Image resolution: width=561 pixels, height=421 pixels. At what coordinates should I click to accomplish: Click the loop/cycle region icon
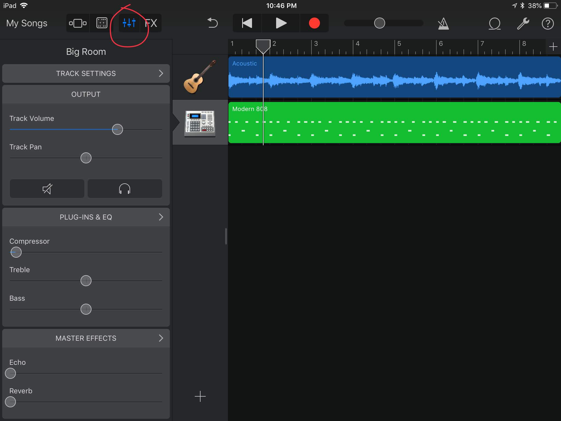tap(493, 23)
